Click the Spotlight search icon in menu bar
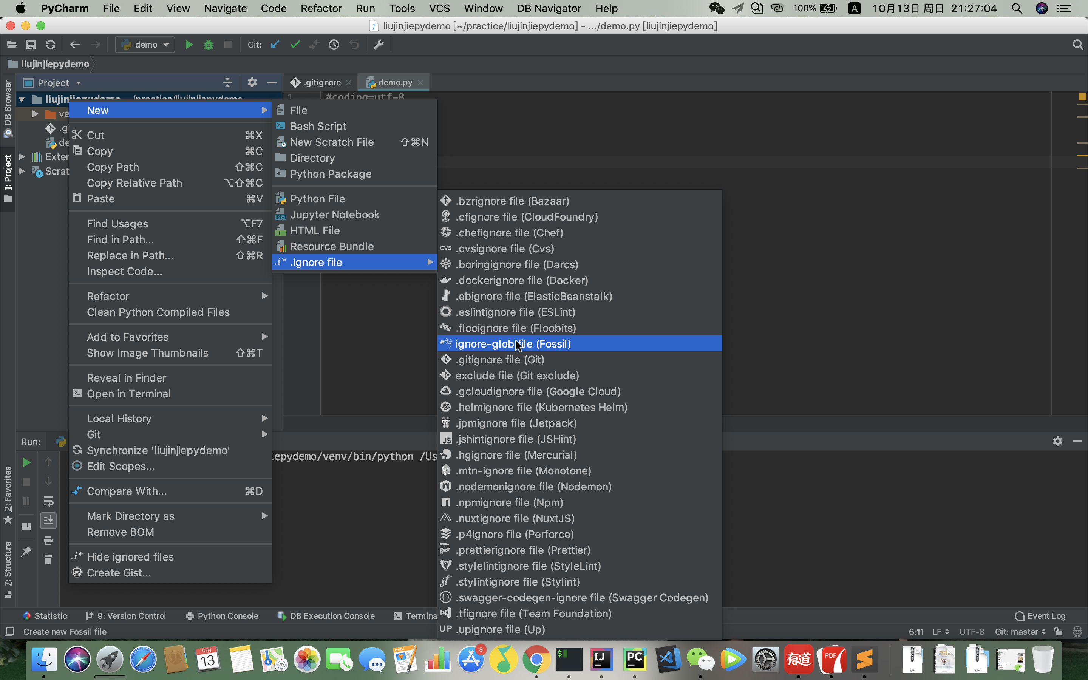The width and height of the screenshot is (1088, 680). coord(1017,8)
